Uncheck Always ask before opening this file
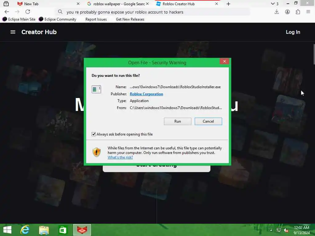This screenshot has height=236, width=315. pyautogui.click(x=94, y=134)
